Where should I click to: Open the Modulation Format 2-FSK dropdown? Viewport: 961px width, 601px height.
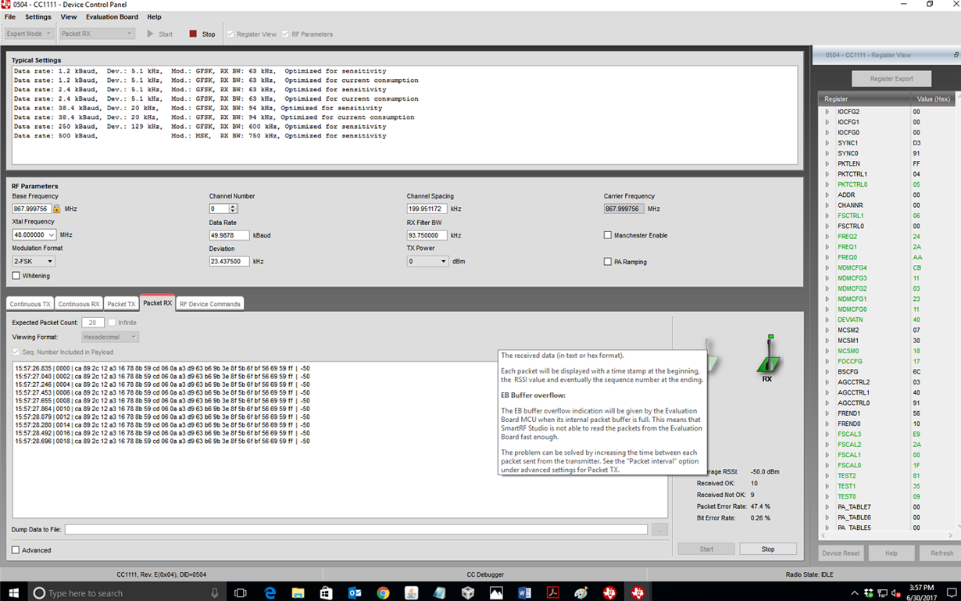[34, 261]
